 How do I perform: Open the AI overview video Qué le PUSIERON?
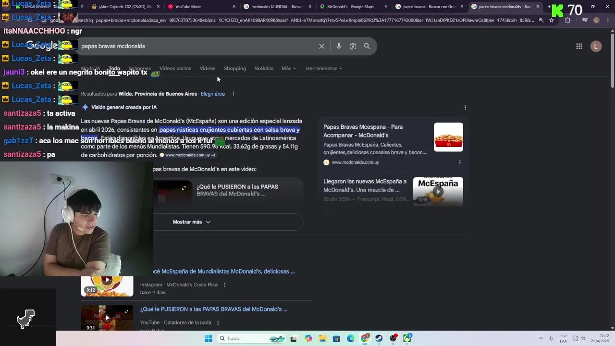pyautogui.click(x=237, y=190)
